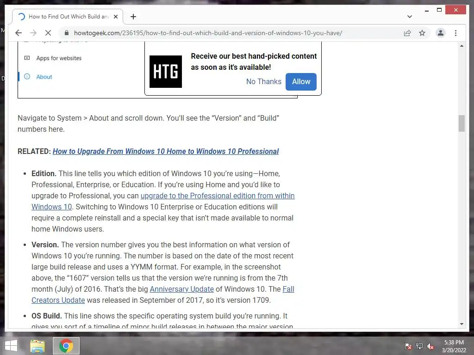Select the How to Find Out Which Build tab
This screenshot has width=474, height=355.
click(68, 17)
